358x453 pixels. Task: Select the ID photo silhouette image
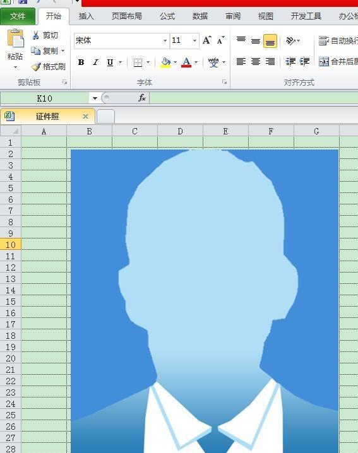205,301
